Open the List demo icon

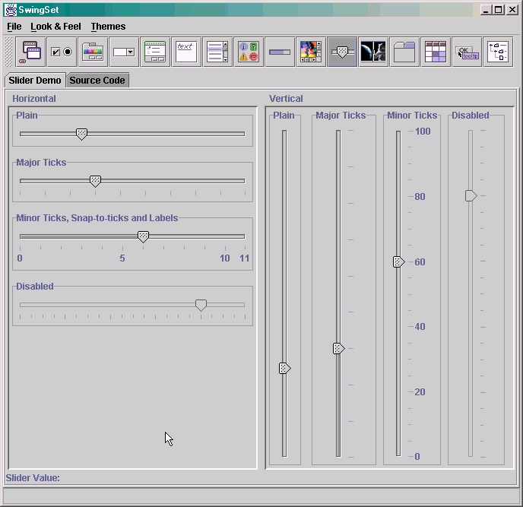point(217,52)
